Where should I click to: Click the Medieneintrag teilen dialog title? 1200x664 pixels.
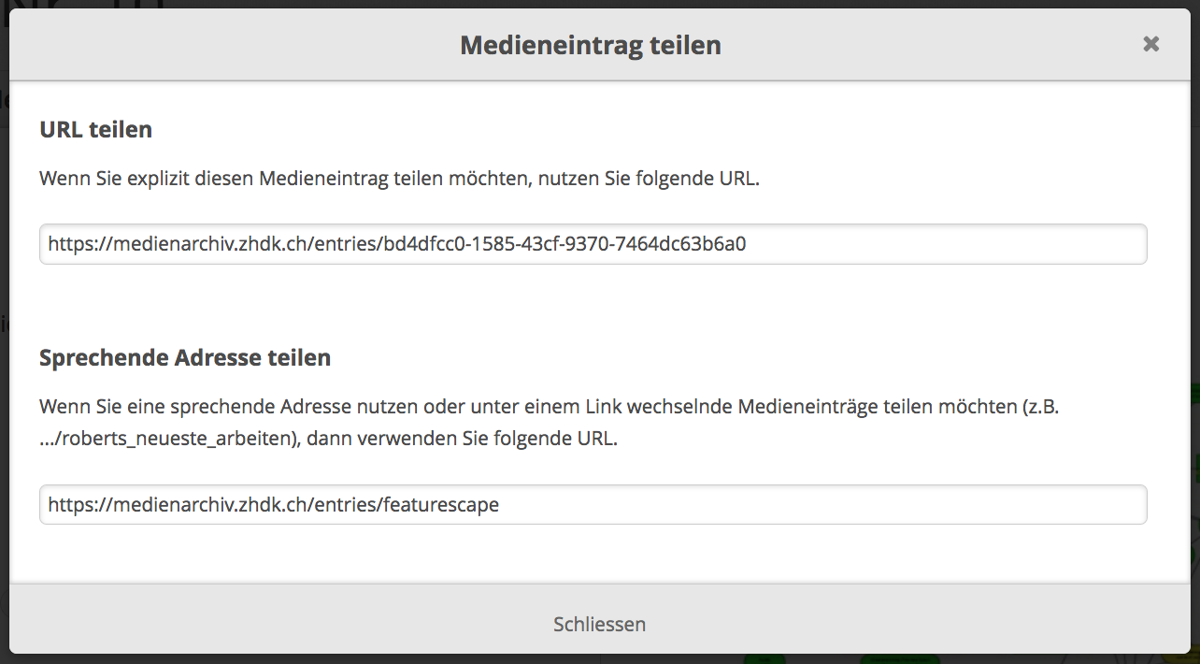pos(591,45)
